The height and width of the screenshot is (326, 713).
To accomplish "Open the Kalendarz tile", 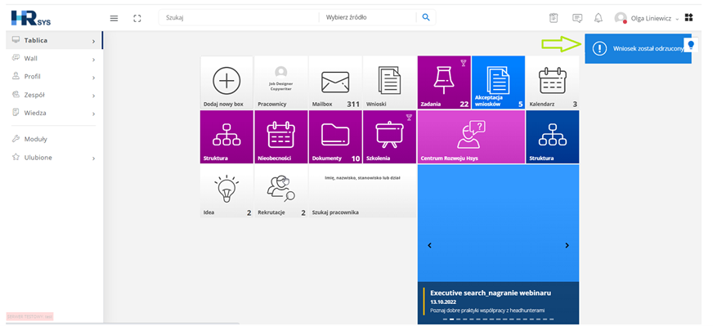I will point(553,83).
